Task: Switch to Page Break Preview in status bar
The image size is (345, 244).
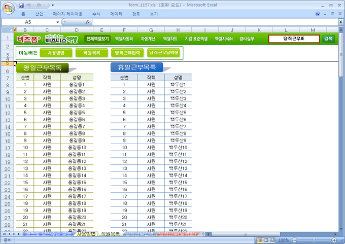Action: [272, 240]
